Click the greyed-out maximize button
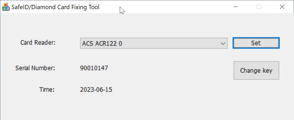 click(x=259, y=7)
